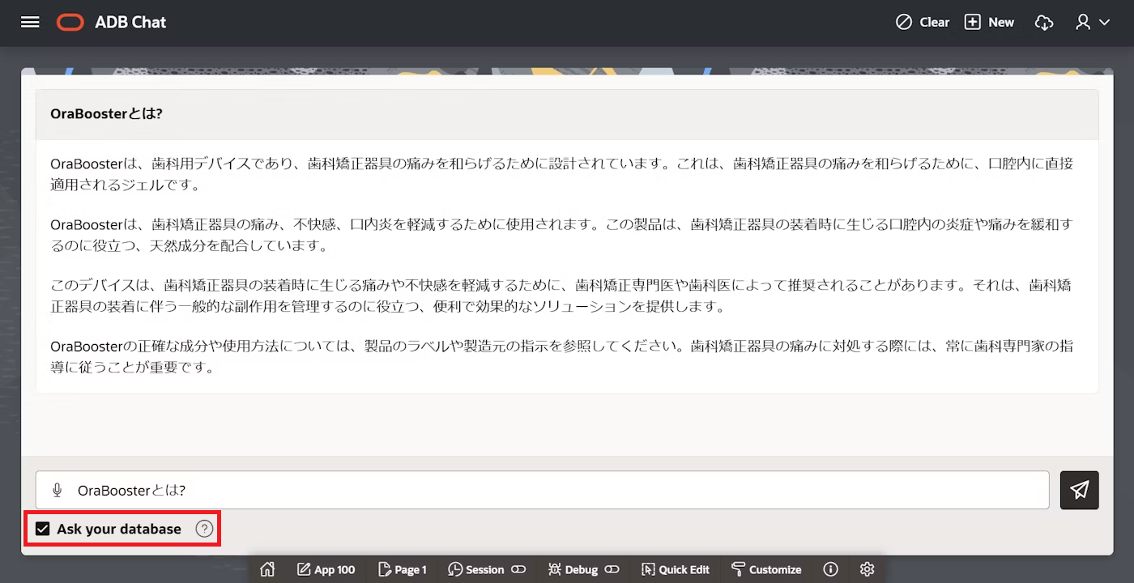1134x583 pixels.
Task: Disable the Ask your database checkbox
Action: click(42, 529)
